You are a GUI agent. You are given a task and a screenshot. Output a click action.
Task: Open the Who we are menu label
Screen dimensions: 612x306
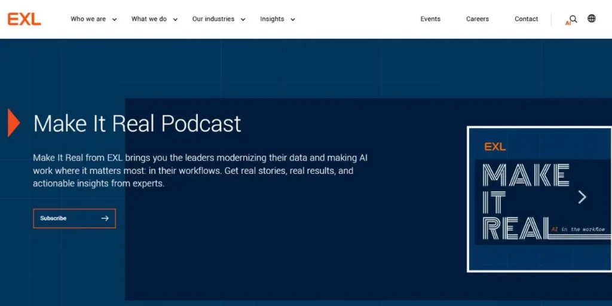point(88,19)
